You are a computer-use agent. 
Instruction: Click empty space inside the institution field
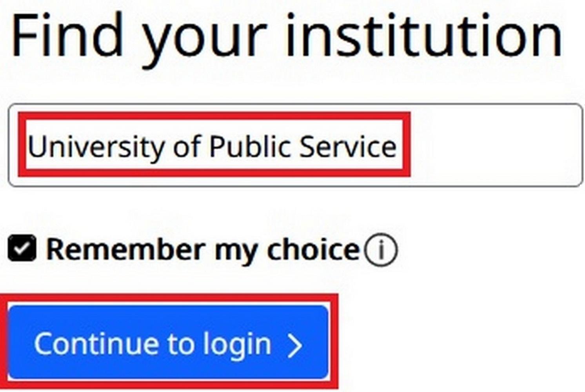(494, 145)
